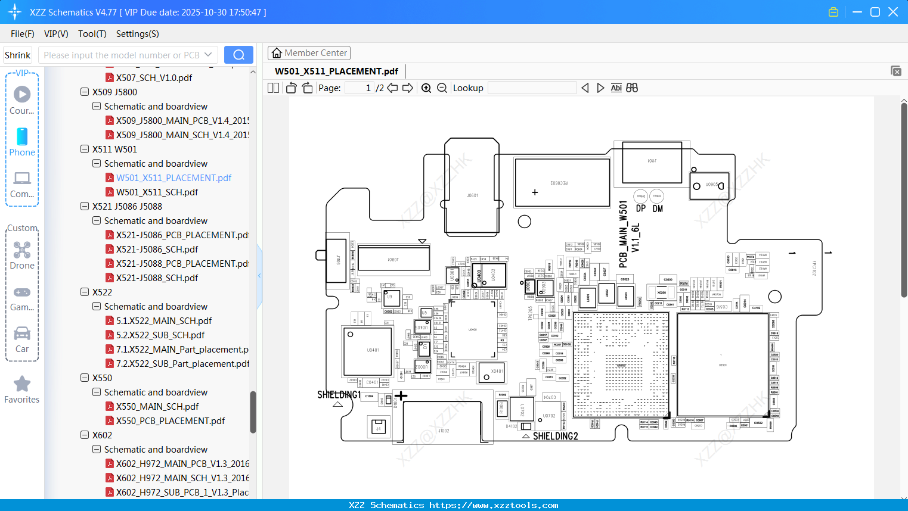Open the Courses video category
908x511 pixels.
point(22,100)
